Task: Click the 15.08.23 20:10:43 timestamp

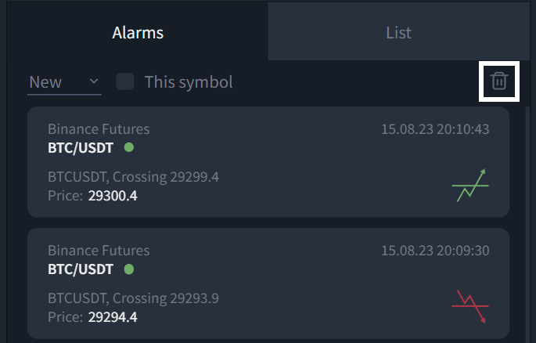Action: [435, 129]
